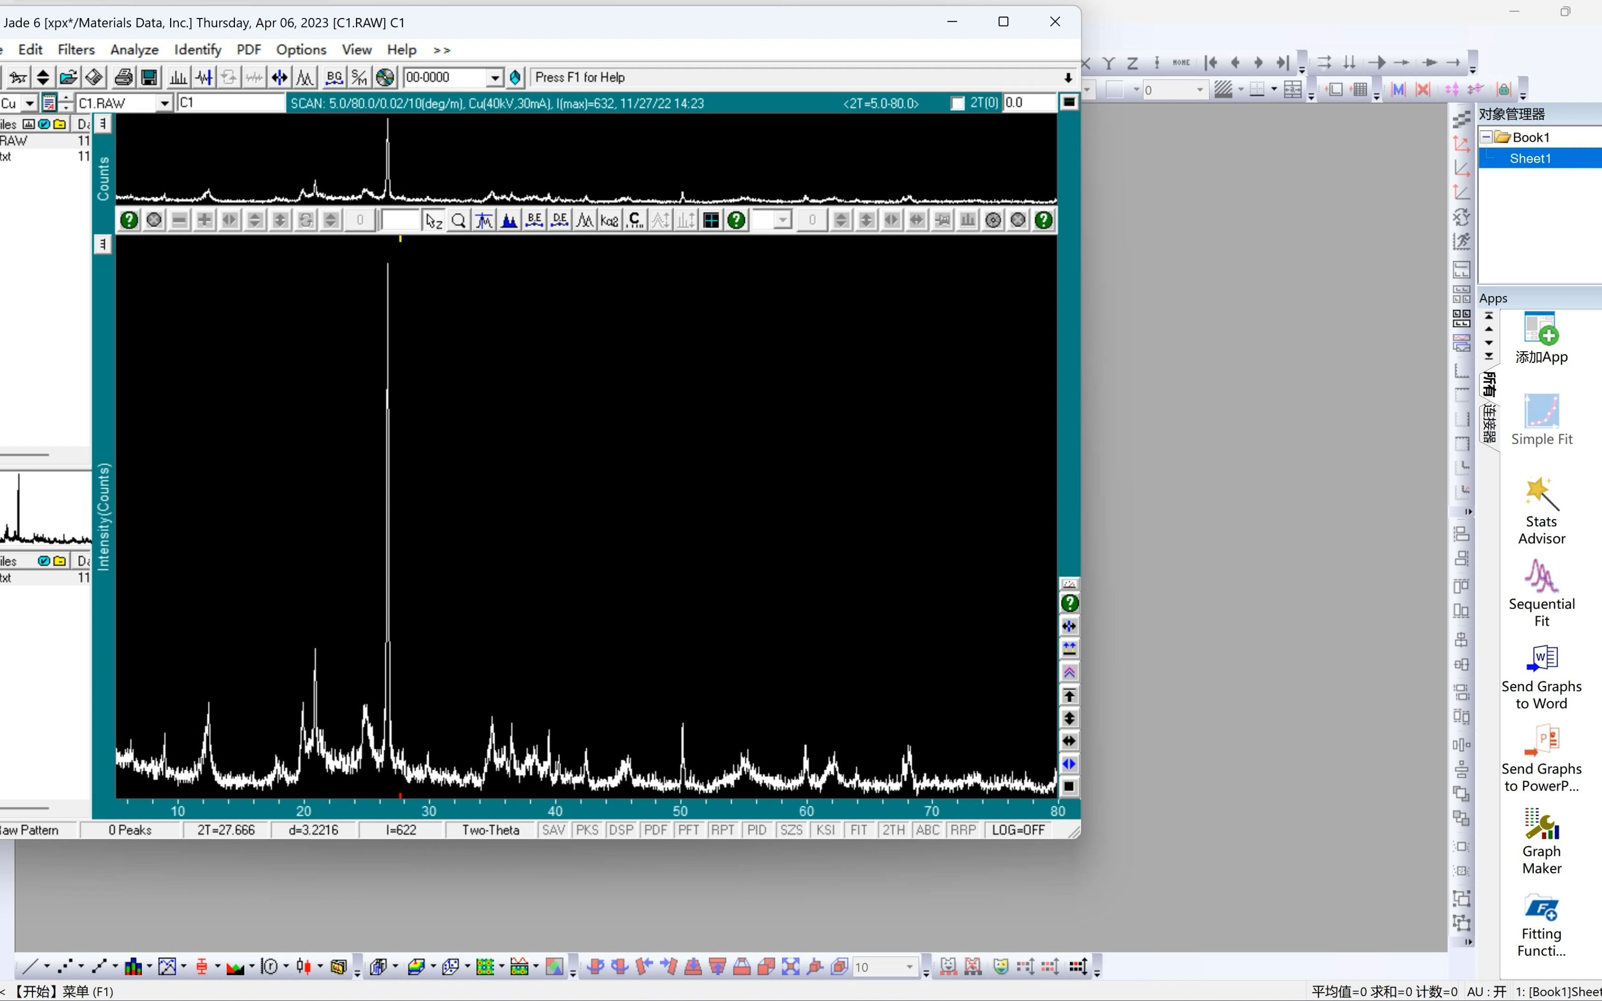This screenshot has width=1602, height=1001.
Task: Select the zoom magnifier tool
Action: tap(458, 221)
